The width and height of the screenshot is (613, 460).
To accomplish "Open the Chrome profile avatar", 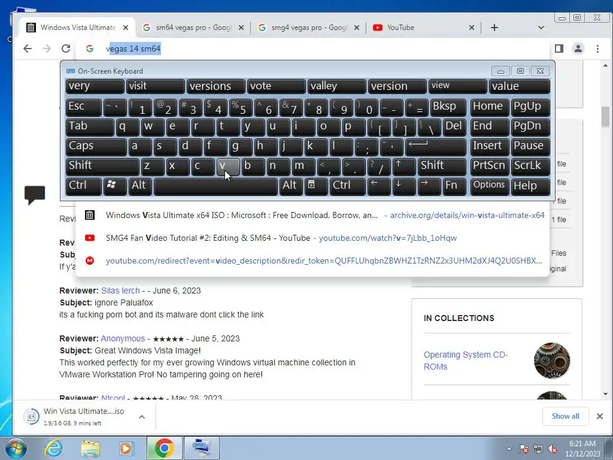I will point(578,49).
